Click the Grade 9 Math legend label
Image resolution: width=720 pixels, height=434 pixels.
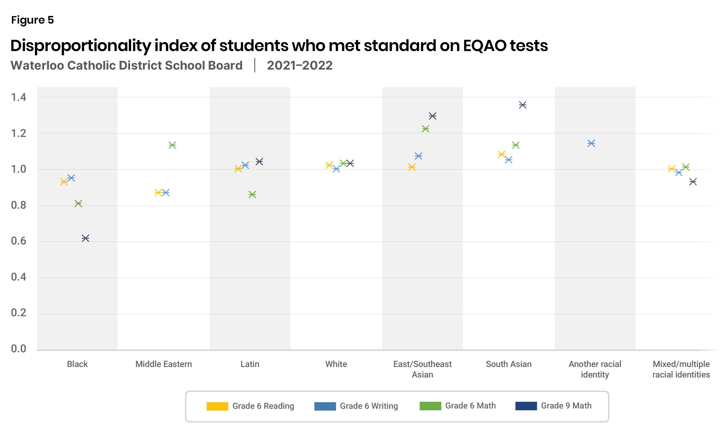tap(566, 406)
